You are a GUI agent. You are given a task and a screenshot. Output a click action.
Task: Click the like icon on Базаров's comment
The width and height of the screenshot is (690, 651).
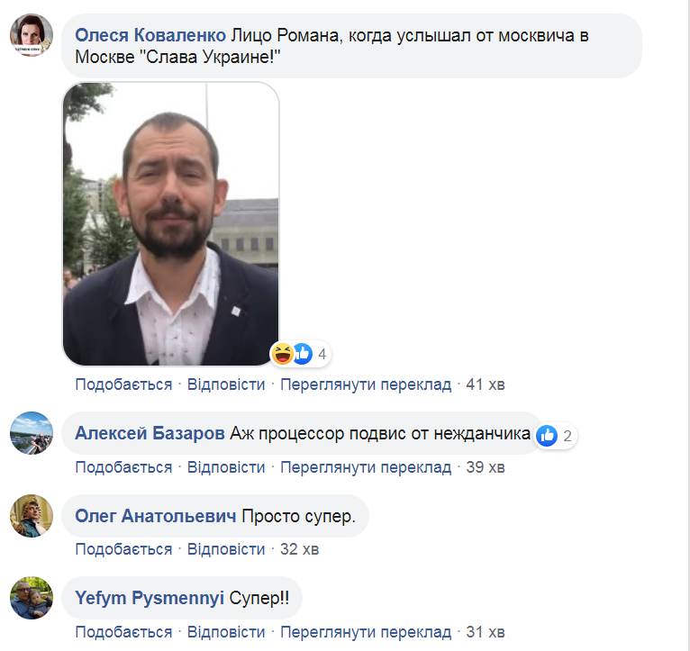pyautogui.click(x=547, y=436)
